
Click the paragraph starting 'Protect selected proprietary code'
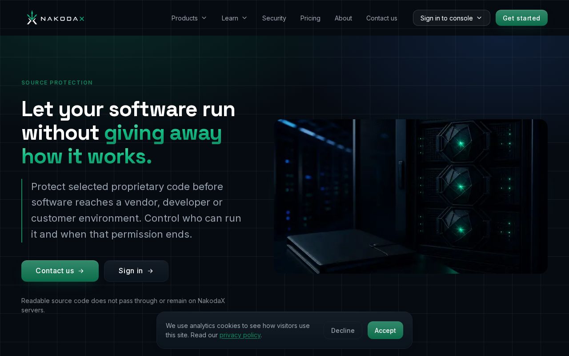pos(136,210)
